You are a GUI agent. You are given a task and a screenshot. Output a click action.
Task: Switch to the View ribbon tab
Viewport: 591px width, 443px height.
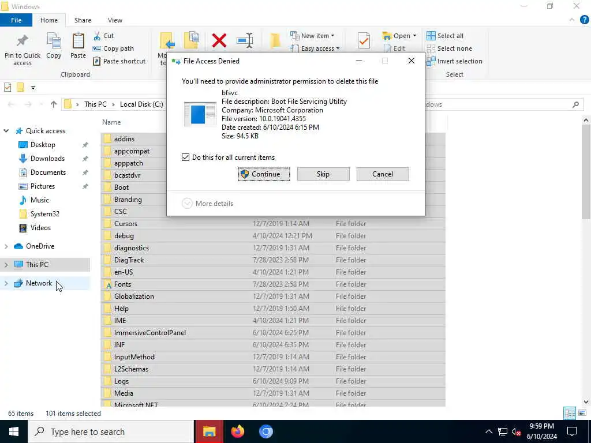coord(115,20)
